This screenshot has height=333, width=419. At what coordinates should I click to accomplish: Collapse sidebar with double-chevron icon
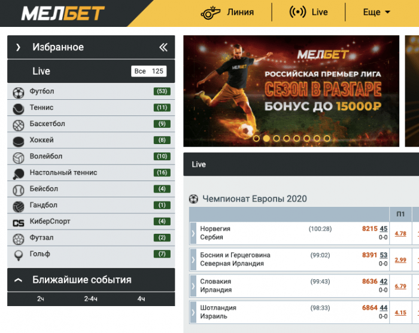click(x=163, y=47)
